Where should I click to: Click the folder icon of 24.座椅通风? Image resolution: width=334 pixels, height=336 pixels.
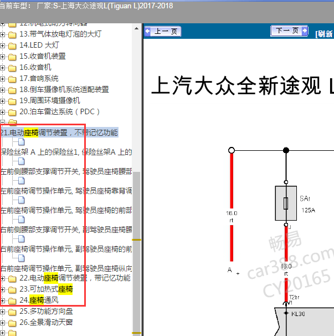12,301
